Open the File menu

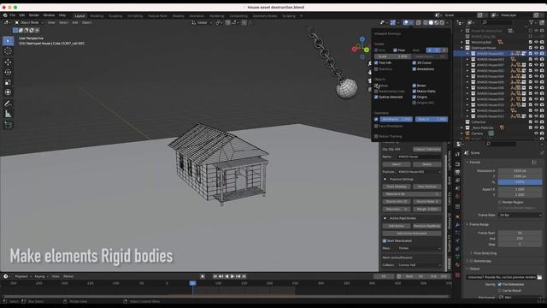(13, 15)
